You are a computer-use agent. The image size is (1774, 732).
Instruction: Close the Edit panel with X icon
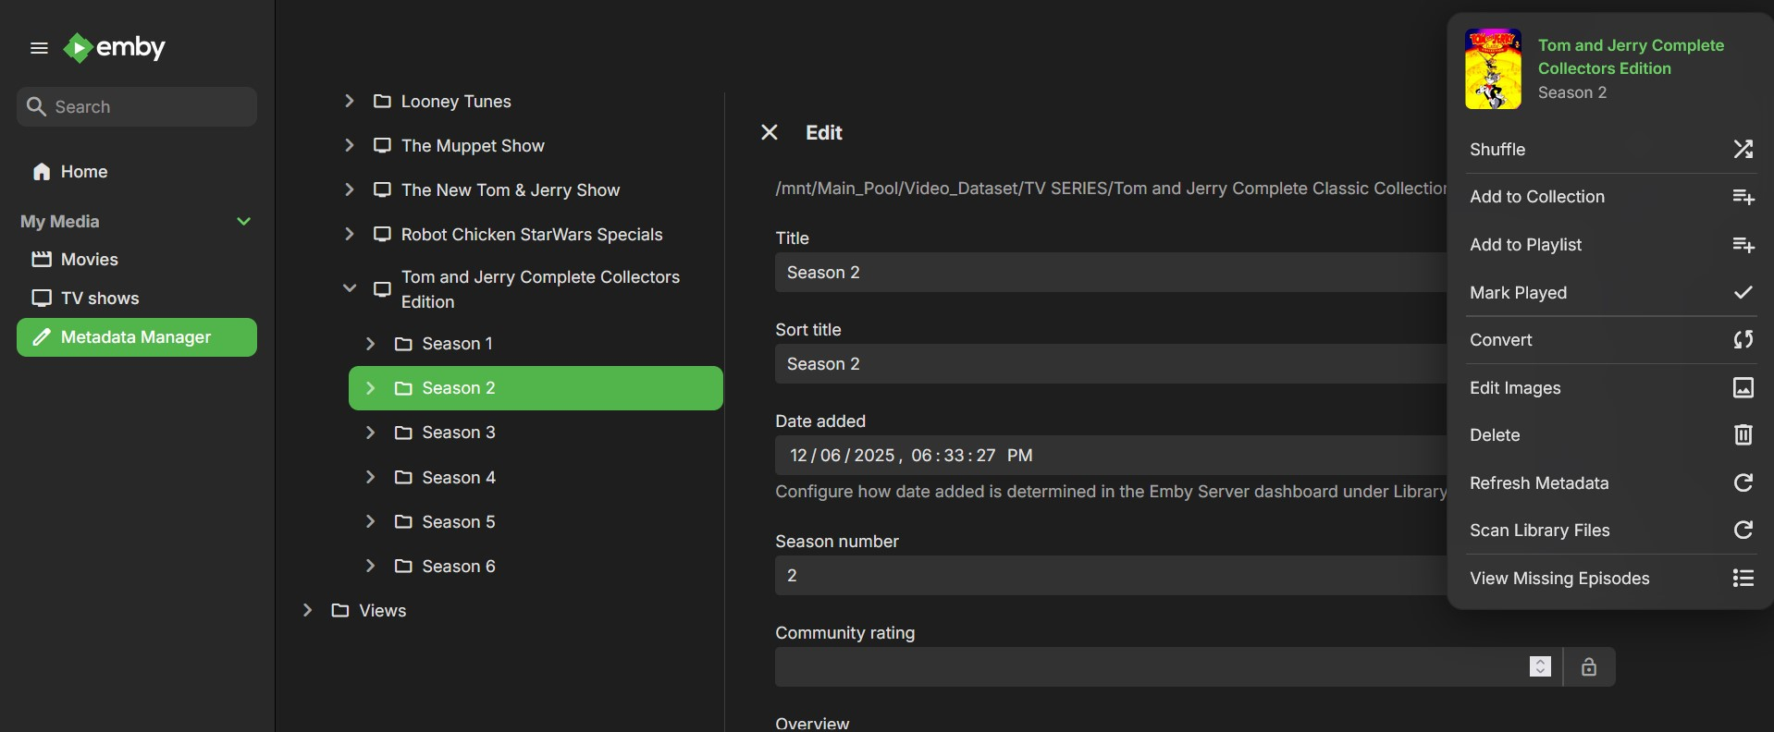769,132
